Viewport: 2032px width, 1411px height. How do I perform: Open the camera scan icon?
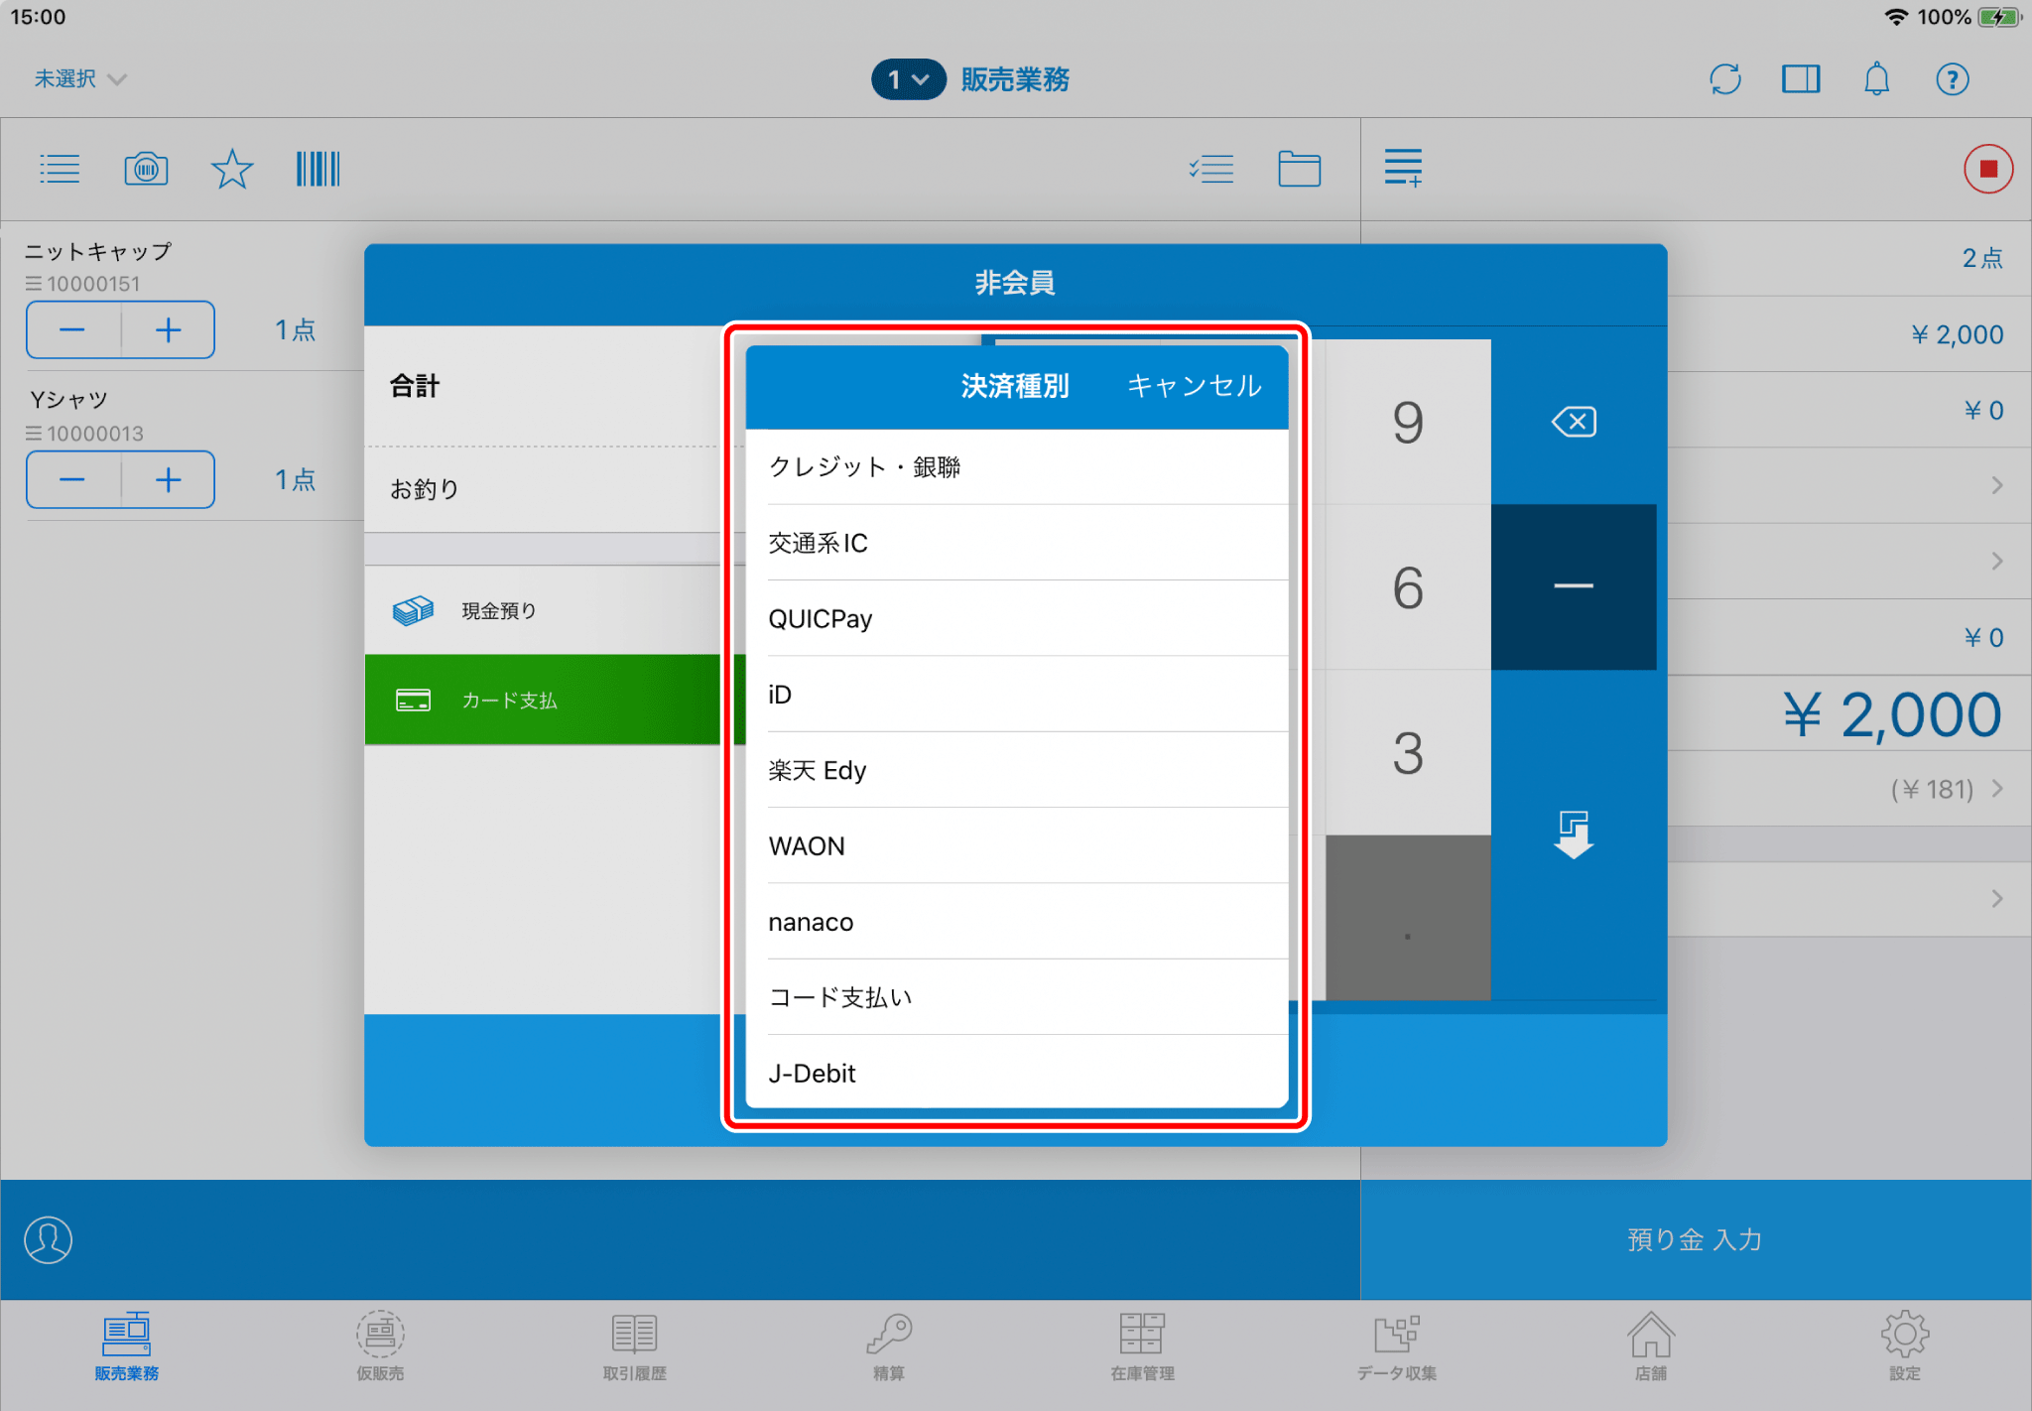[x=146, y=169]
